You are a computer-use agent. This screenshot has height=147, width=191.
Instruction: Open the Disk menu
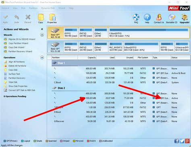click(23, 8)
